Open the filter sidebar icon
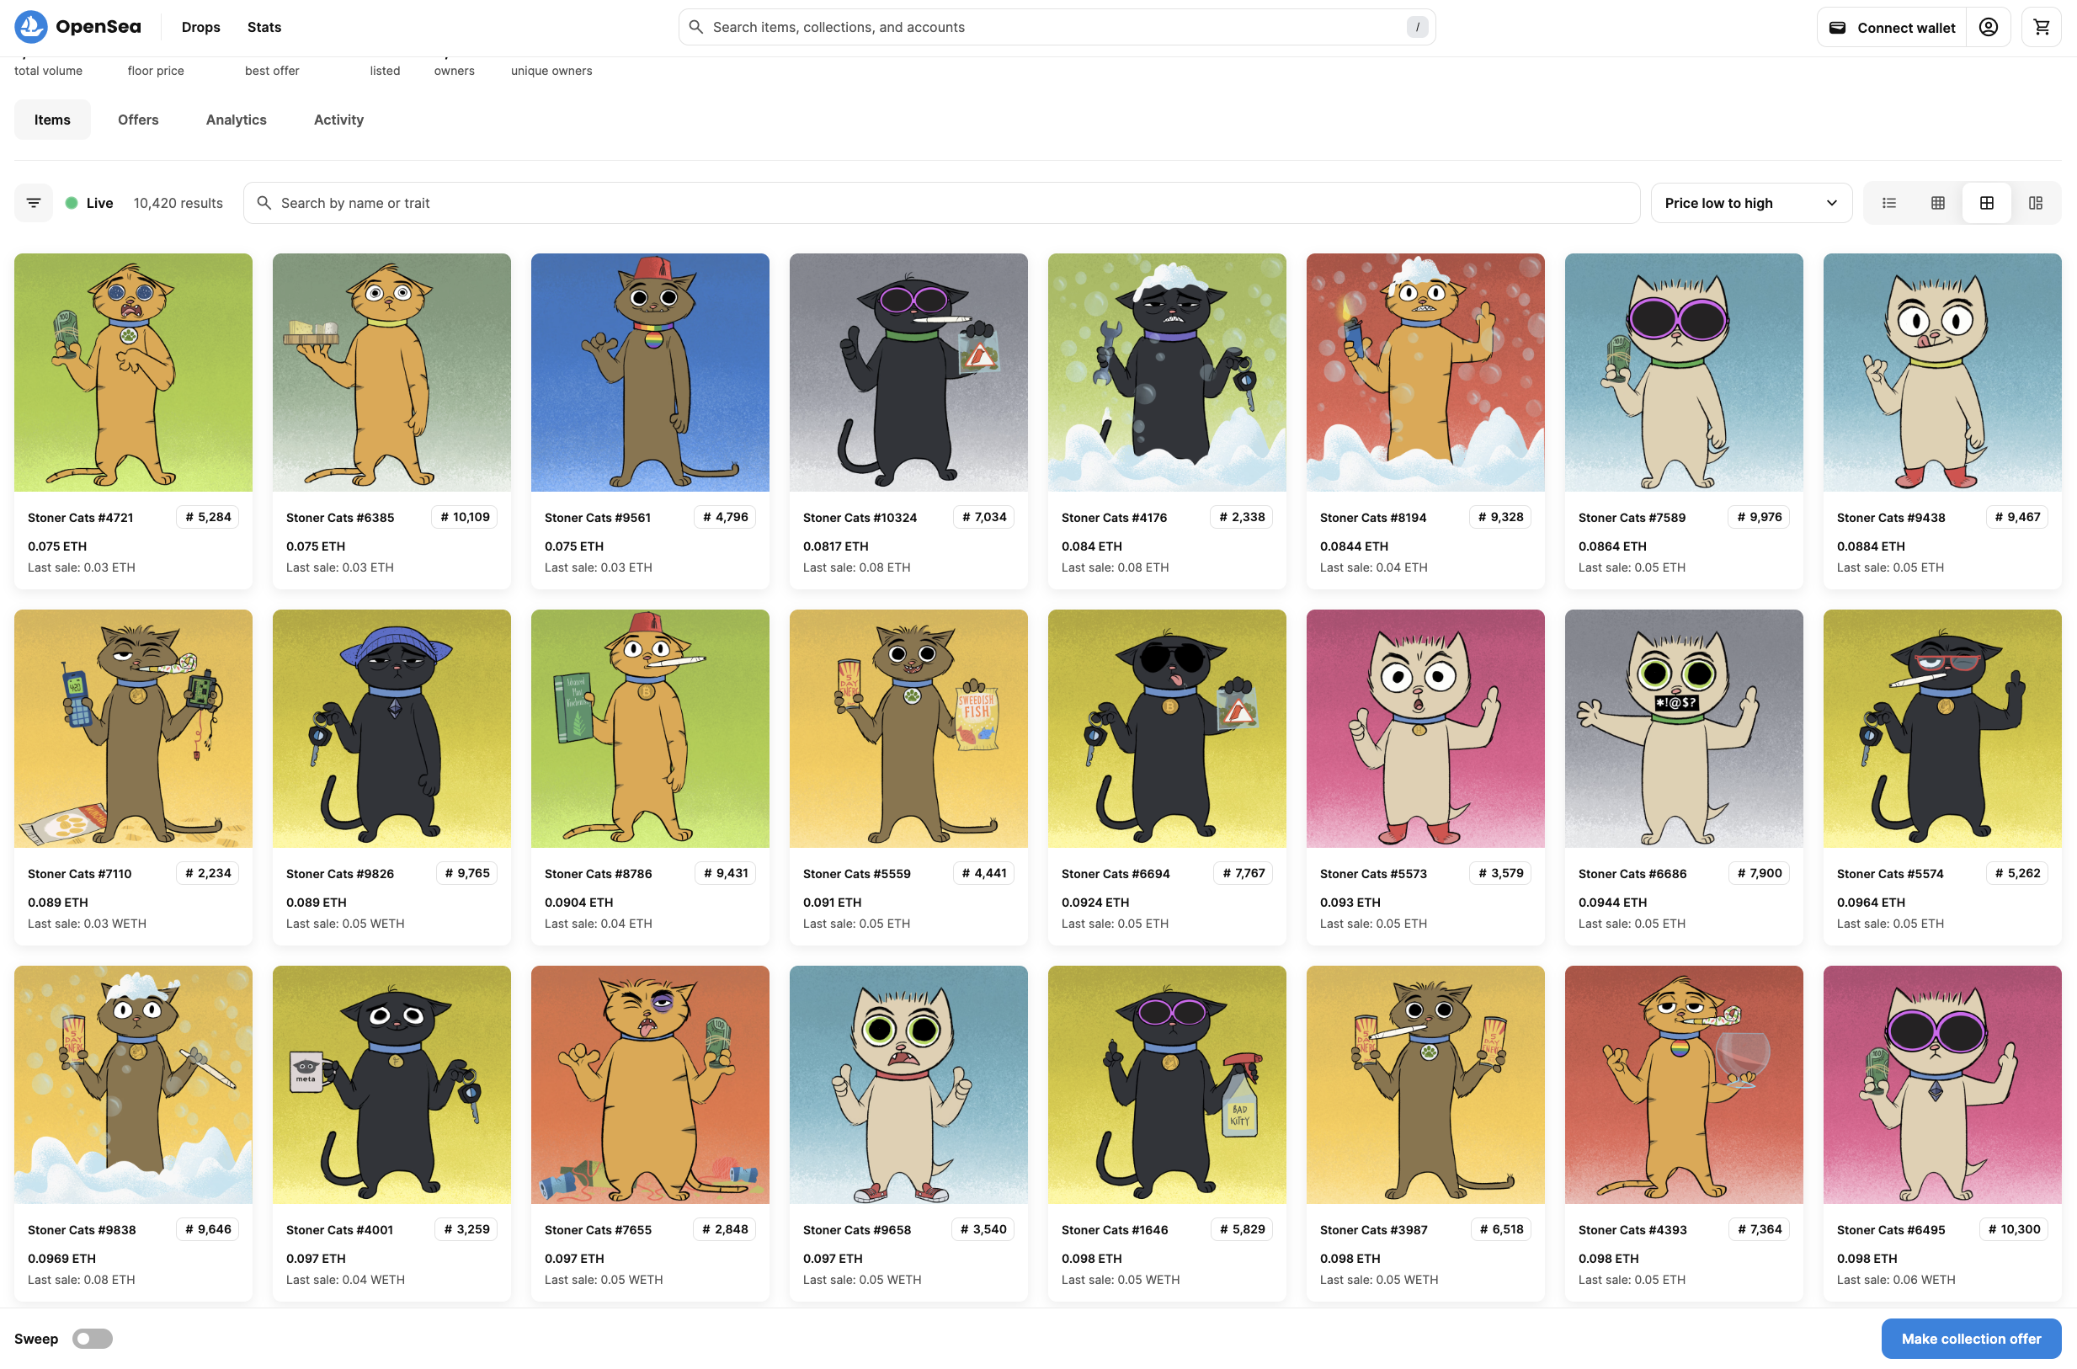2077x1369 pixels. tap(34, 203)
